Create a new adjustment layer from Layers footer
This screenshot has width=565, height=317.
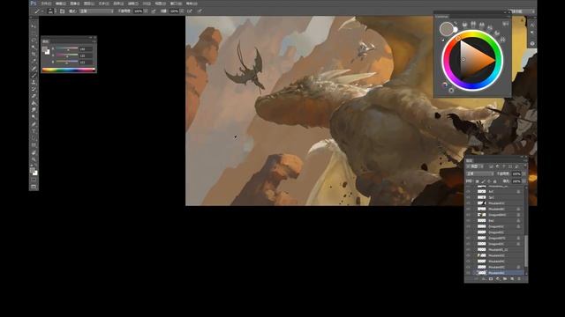coord(498,278)
